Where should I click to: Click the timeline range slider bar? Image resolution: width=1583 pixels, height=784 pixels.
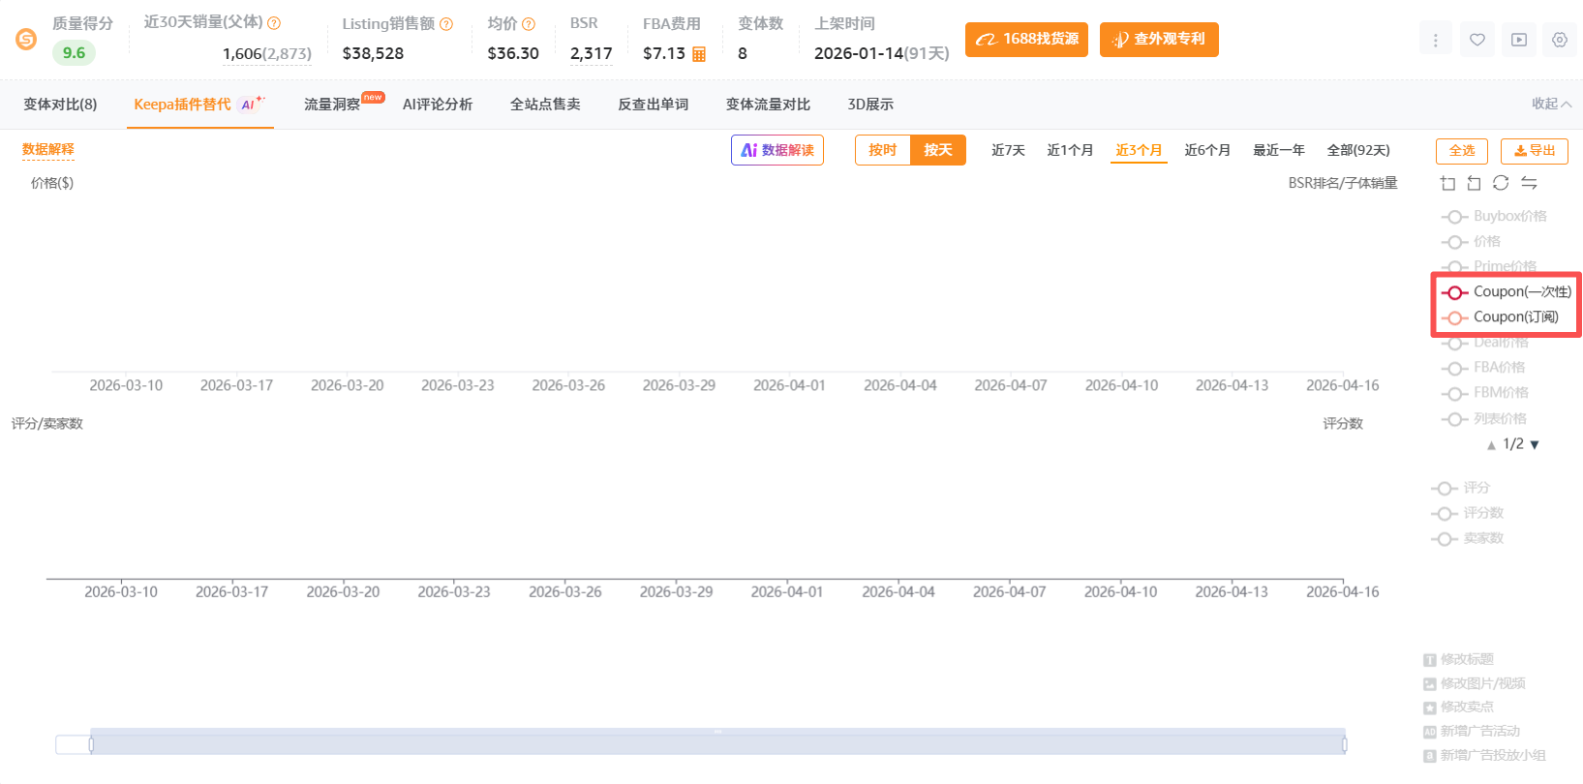coord(717,743)
